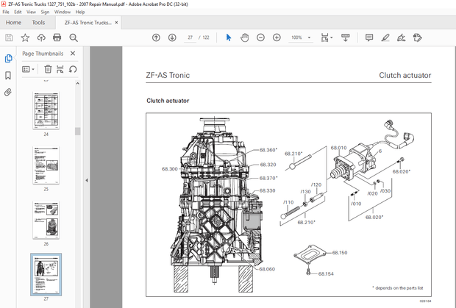Print the document

57,37
